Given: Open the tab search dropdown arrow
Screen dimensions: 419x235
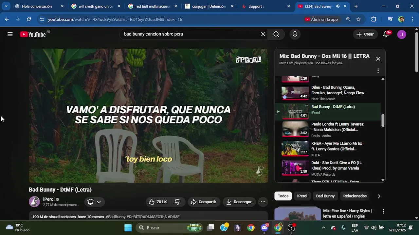Looking at the screenshot, I should tap(6, 6).
